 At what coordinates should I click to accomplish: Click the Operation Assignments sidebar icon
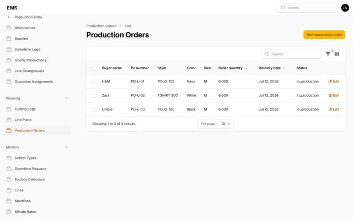click(9, 82)
